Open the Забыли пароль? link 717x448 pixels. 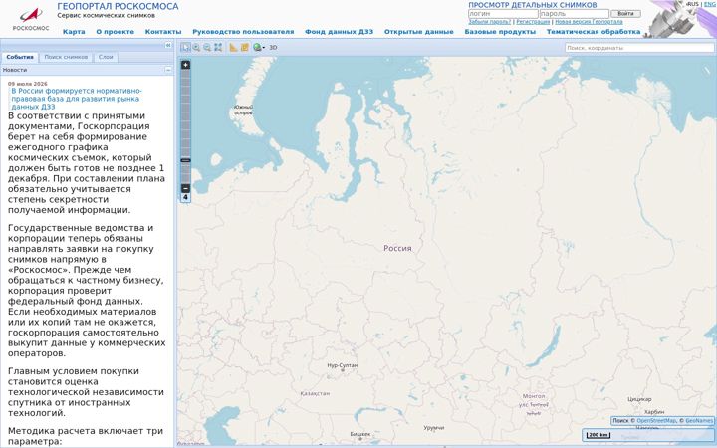point(490,22)
